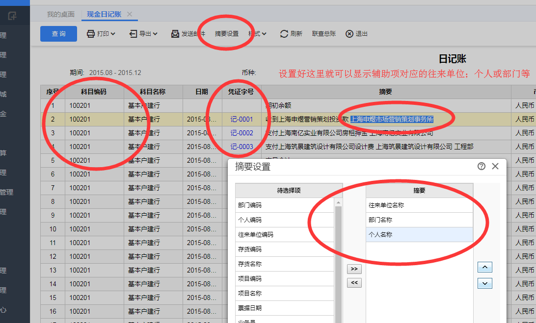
Task: Move selected item down with arrow button
Action: tap(484, 283)
